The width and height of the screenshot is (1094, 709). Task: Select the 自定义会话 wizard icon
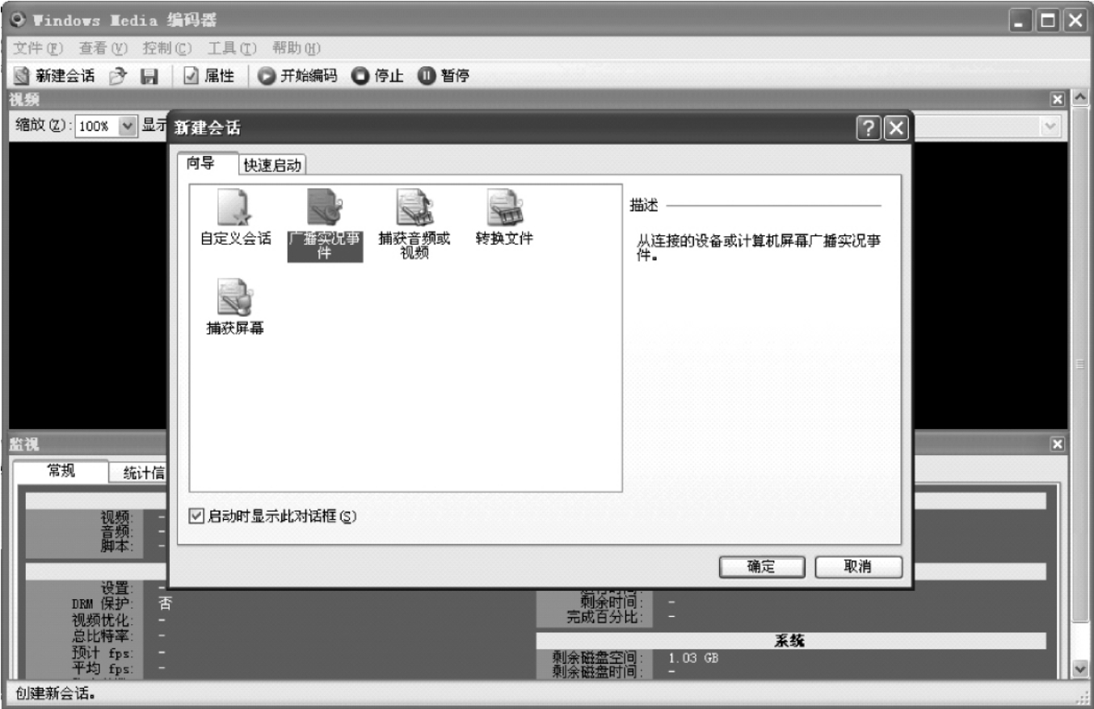pos(236,219)
